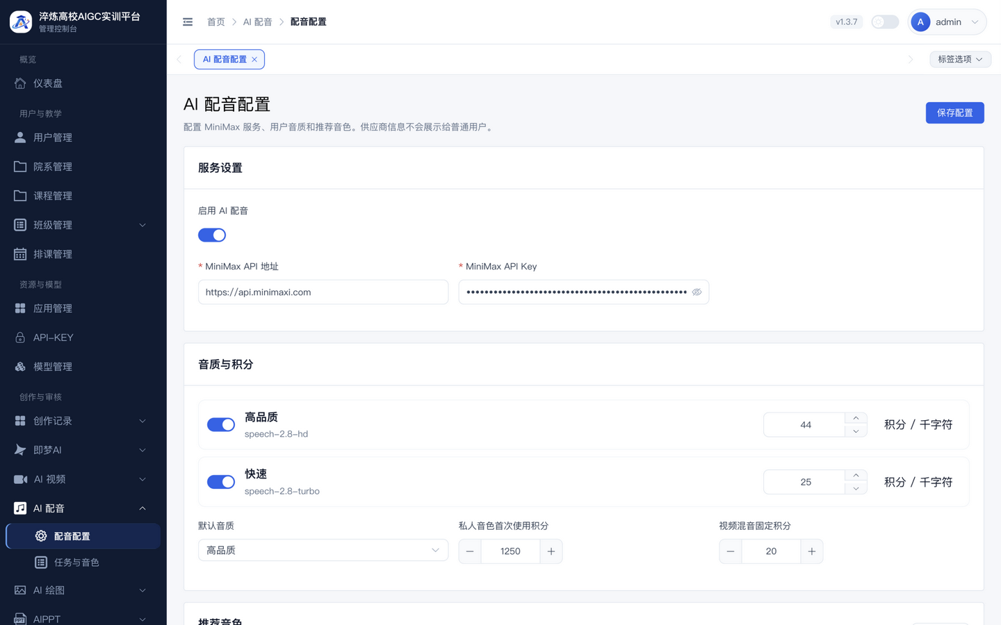Open the 标签选项 dropdown

pos(960,60)
